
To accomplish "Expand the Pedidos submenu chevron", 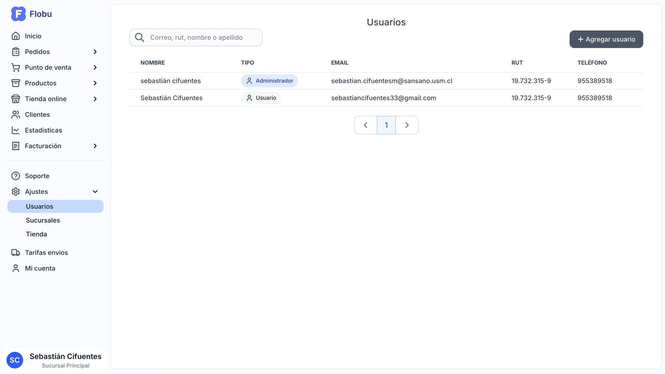I will (95, 52).
